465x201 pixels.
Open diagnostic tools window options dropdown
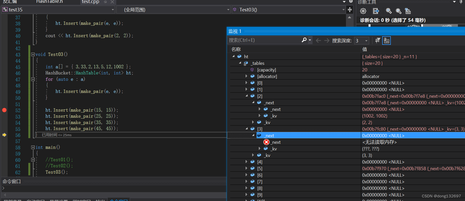tap(454, 2)
